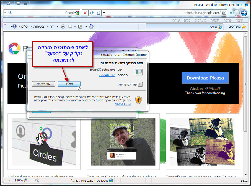Print the page using the printer icon
The image size is (251, 186).
point(63,27)
